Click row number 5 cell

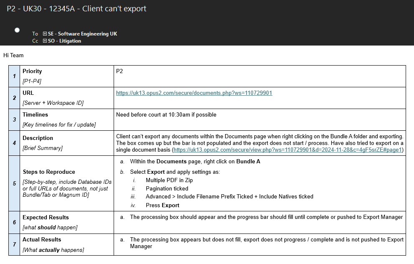tap(14, 183)
